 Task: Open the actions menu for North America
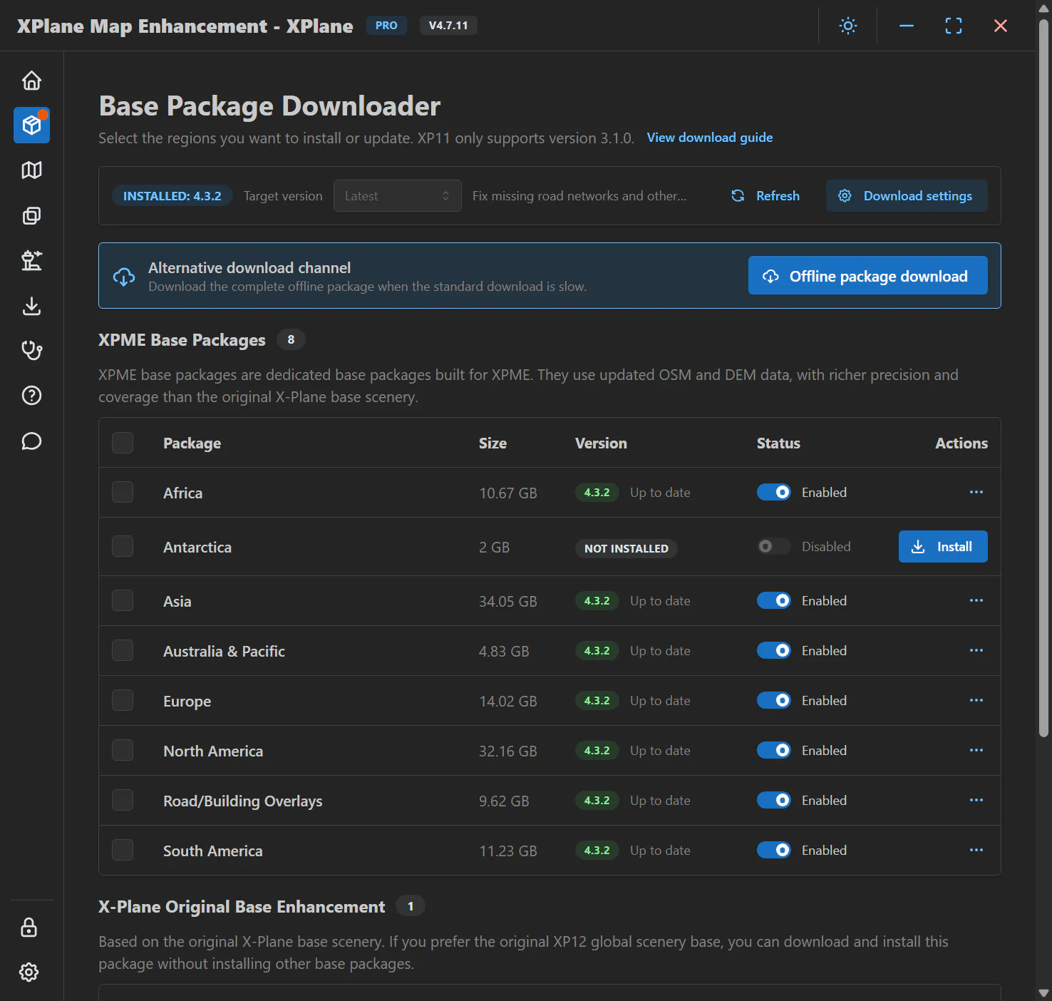[x=976, y=750]
